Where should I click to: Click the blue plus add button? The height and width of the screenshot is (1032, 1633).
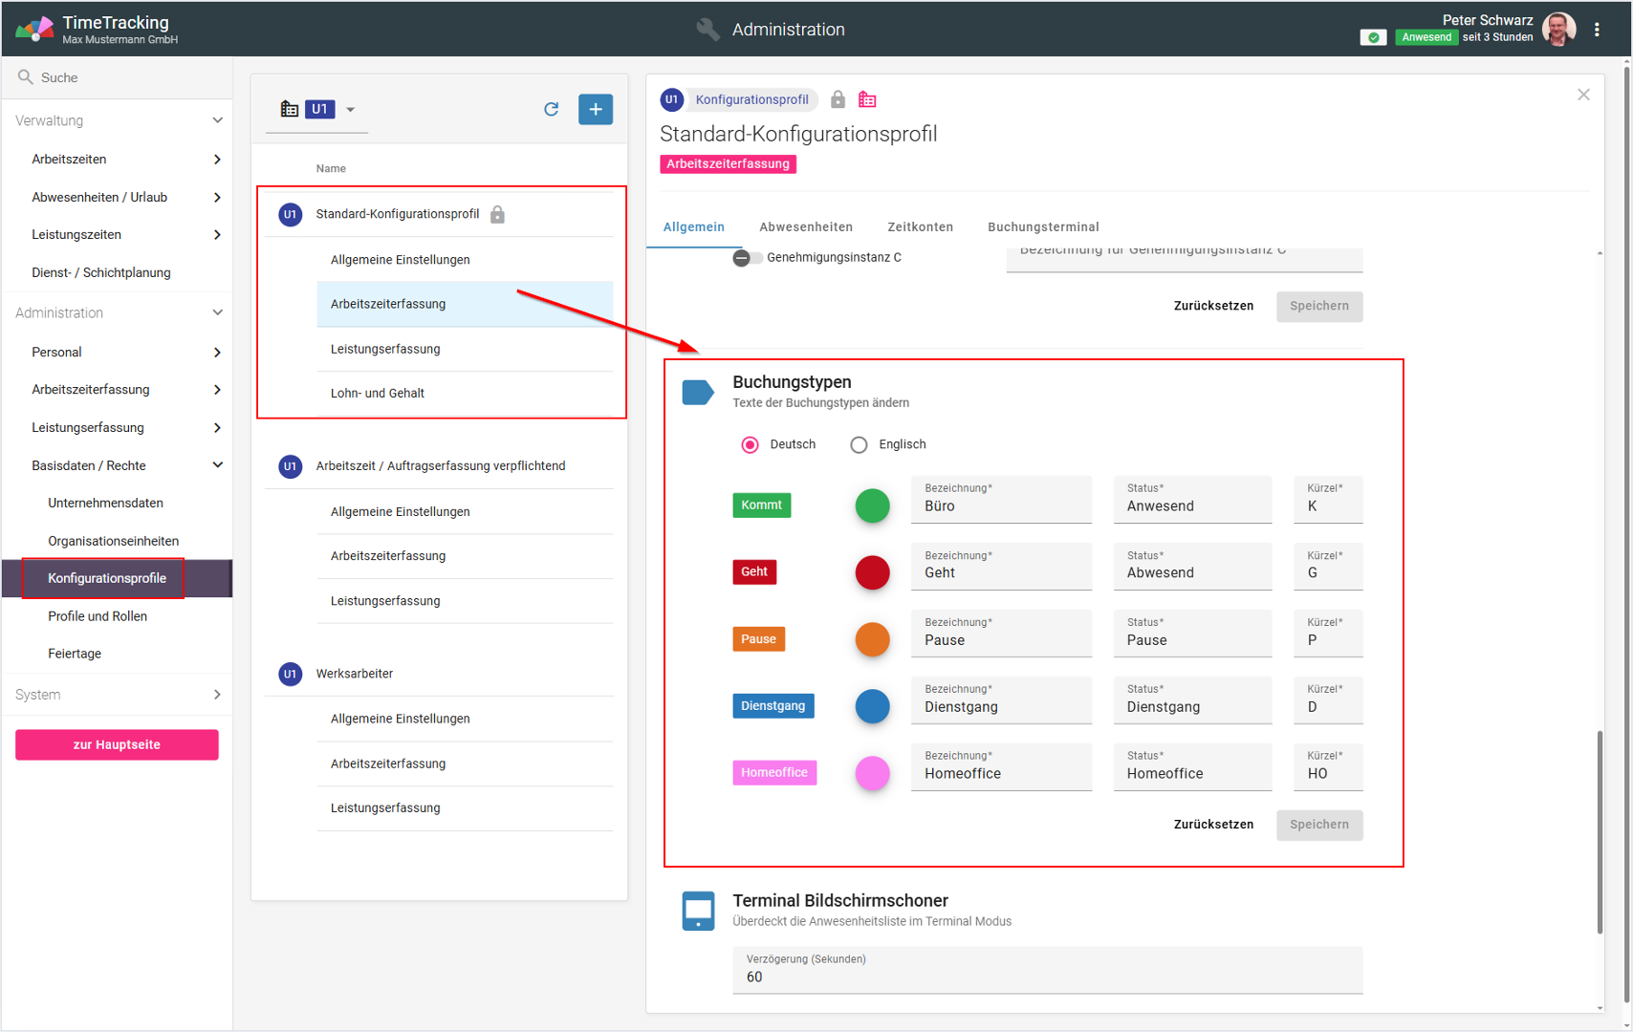(x=595, y=109)
